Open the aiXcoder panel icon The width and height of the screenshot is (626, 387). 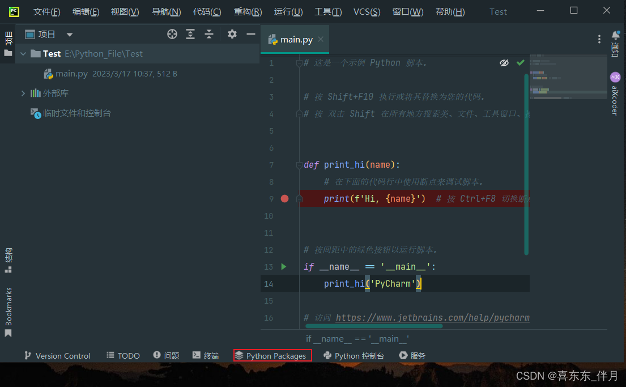pos(615,76)
